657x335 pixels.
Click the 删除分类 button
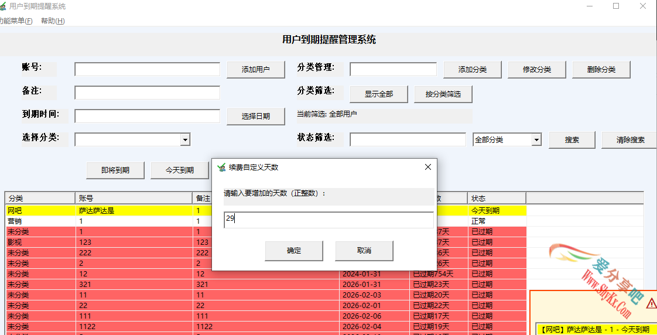point(601,70)
